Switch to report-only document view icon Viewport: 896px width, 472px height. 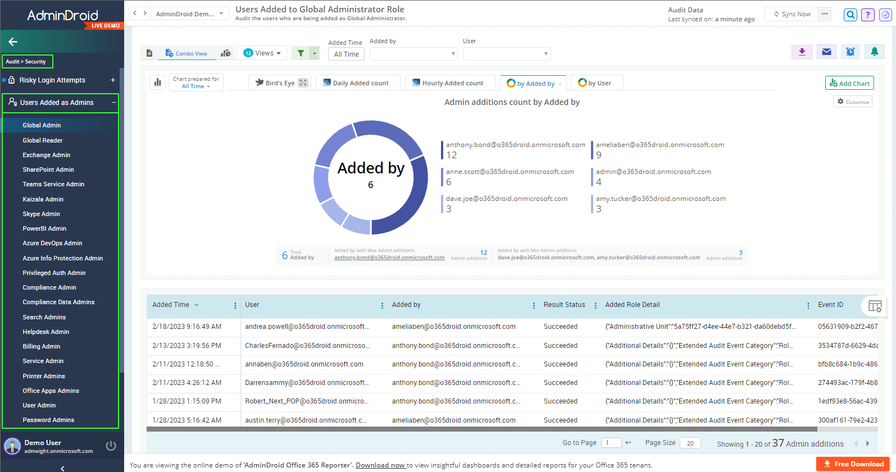(149, 53)
